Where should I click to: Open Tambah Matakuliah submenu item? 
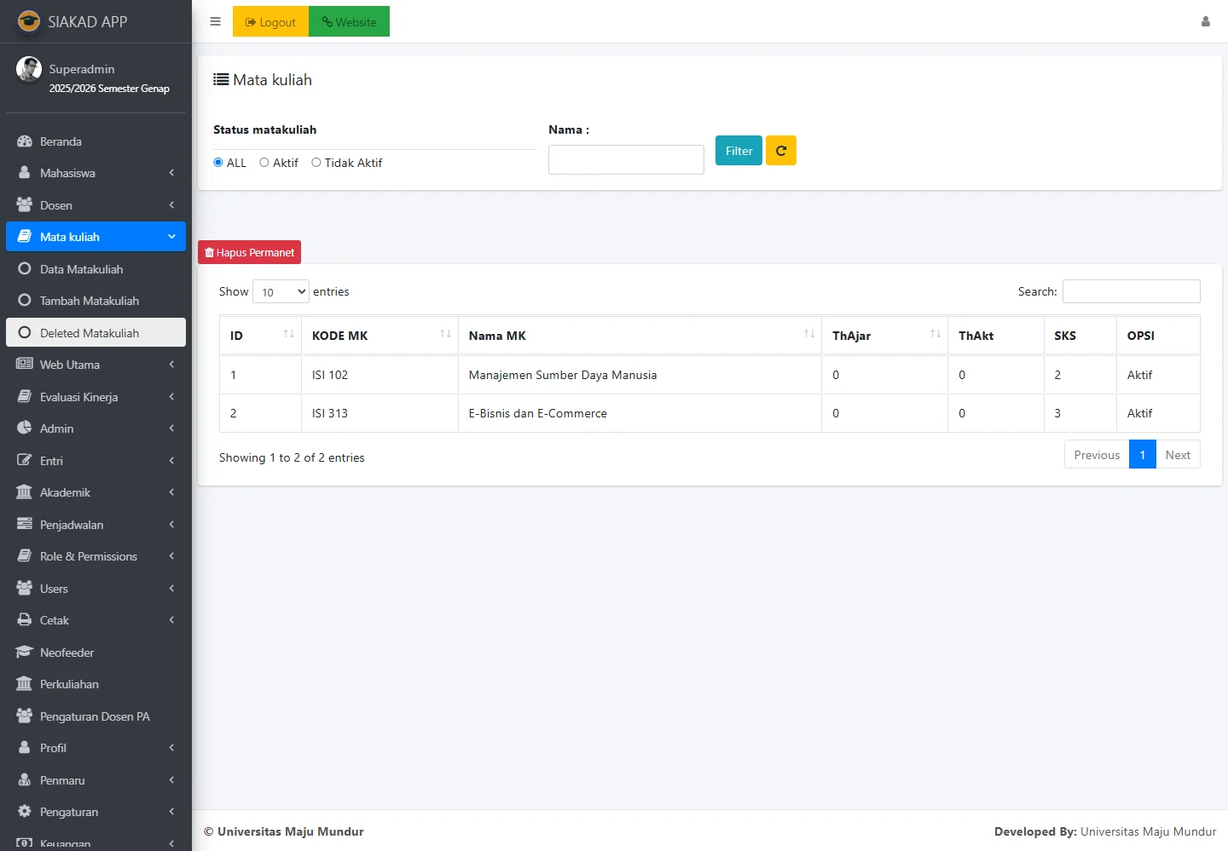click(x=90, y=301)
